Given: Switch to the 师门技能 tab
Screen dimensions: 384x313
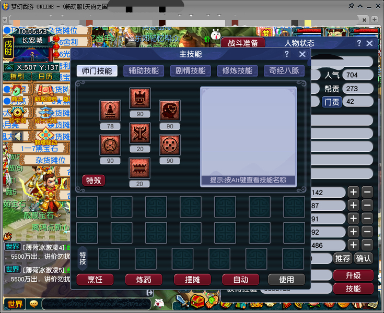Looking at the screenshot, I should 97,71.
